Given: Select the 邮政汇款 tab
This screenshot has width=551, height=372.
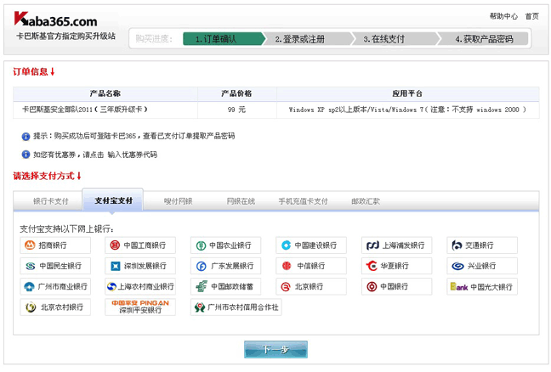Looking at the screenshot, I should [x=366, y=201].
